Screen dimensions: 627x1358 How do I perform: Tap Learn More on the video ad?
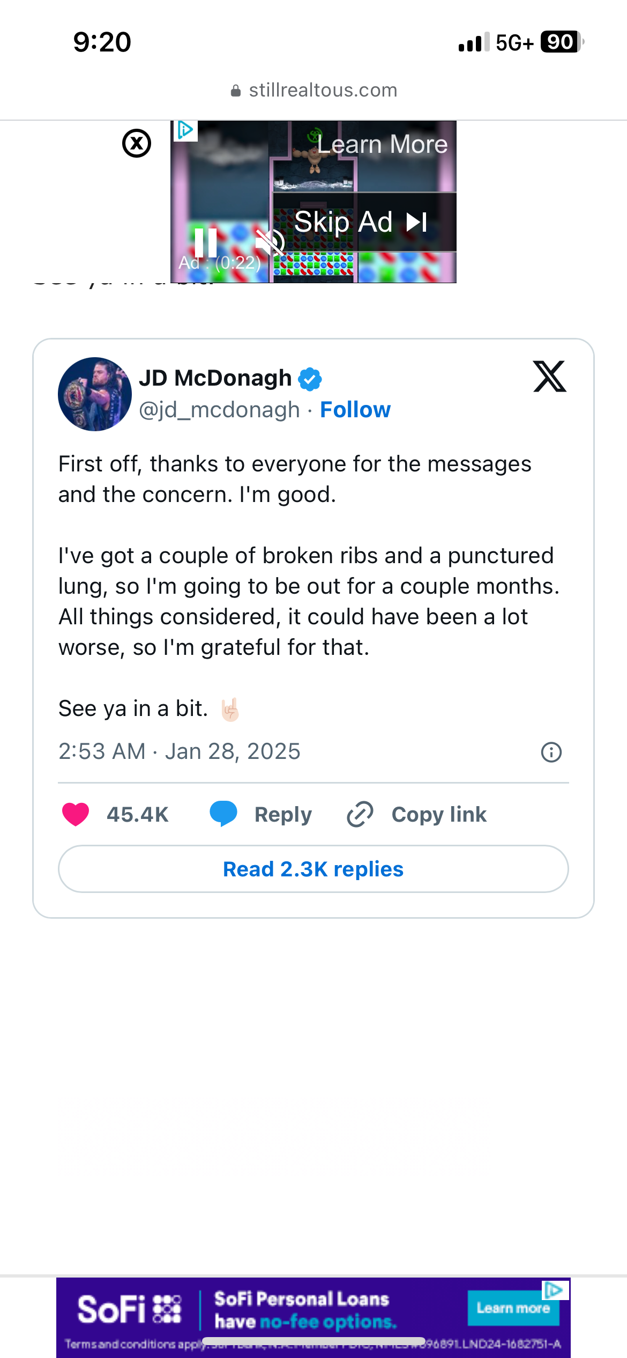pyautogui.click(x=382, y=144)
